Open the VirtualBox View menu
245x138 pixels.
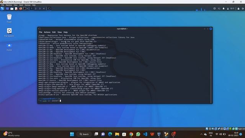click(x=15, y=5)
